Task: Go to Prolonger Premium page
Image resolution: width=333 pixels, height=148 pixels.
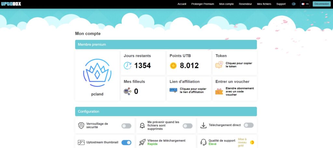Action: click(x=203, y=4)
